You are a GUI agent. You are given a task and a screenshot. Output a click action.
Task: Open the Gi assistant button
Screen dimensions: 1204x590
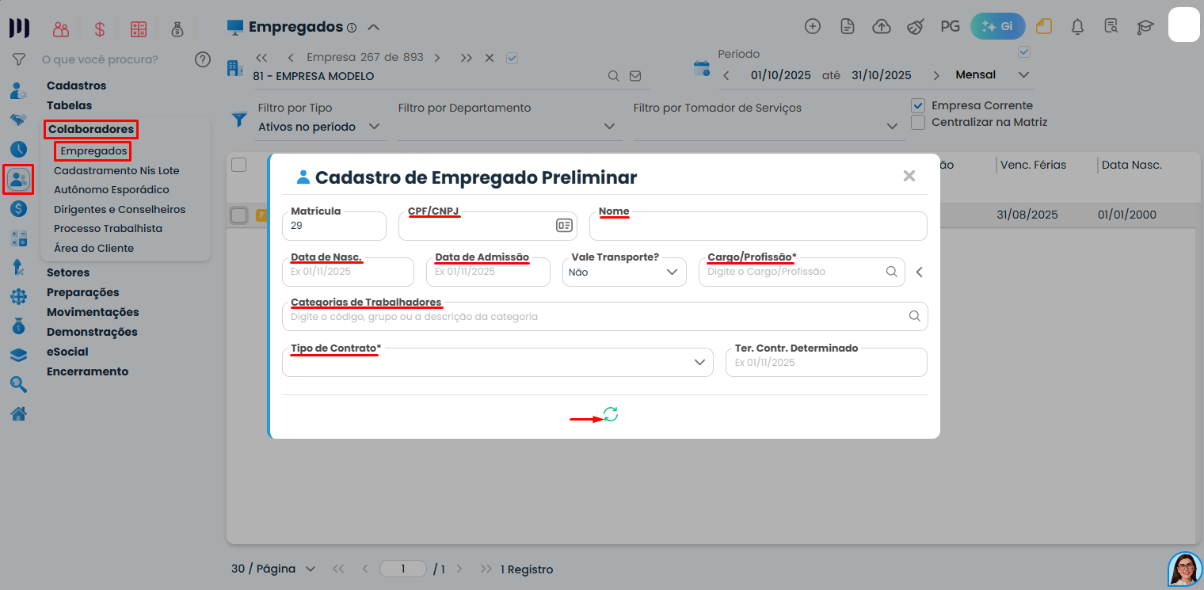click(x=997, y=25)
